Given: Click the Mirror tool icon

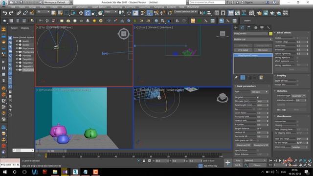Looking at the screenshot, I should (x=202, y=13).
